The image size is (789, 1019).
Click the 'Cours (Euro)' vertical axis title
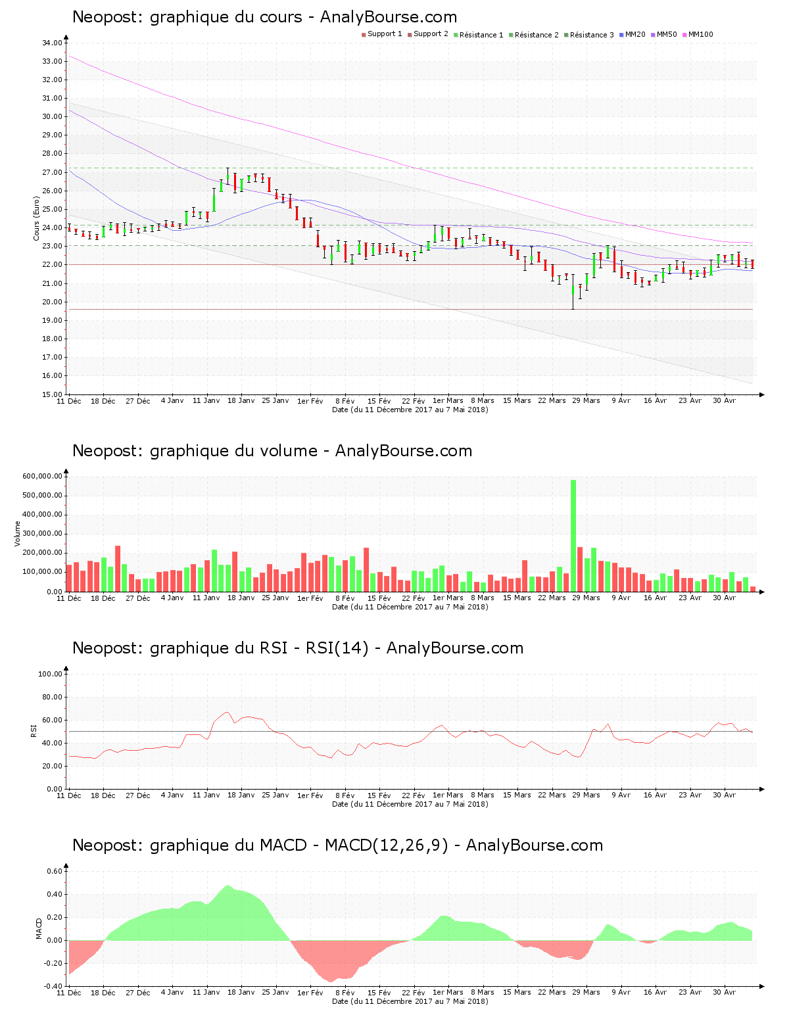tap(37, 218)
